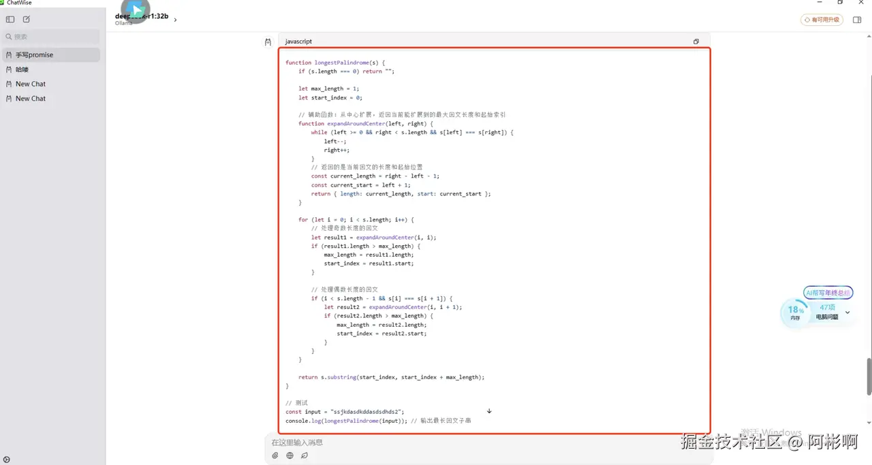This screenshot has width=872, height=465.
Task: Click the 哈喽 chat row icon
Action: click(9, 69)
